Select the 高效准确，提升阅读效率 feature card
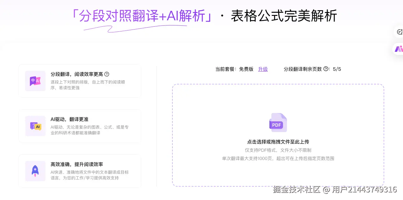 coord(80,171)
